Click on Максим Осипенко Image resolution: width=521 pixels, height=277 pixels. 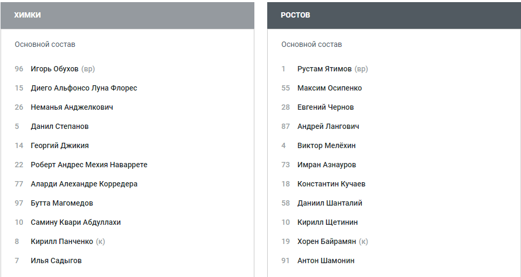pos(329,88)
